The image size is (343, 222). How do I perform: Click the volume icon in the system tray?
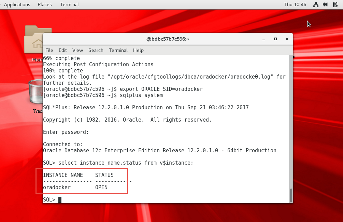click(x=325, y=4)
